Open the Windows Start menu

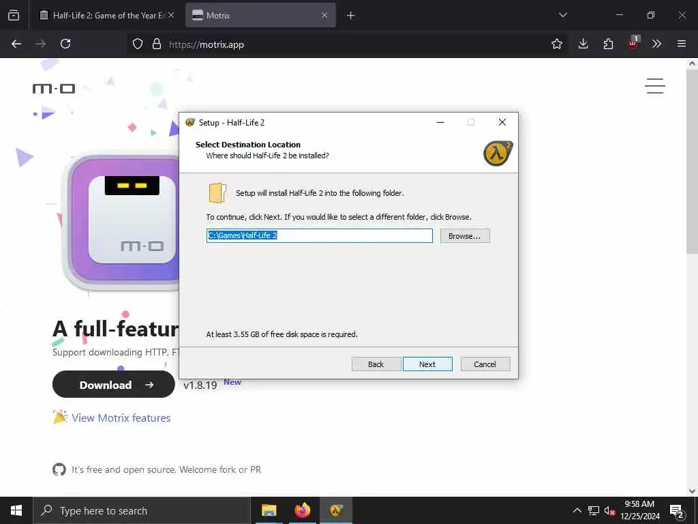coord(16,510)
